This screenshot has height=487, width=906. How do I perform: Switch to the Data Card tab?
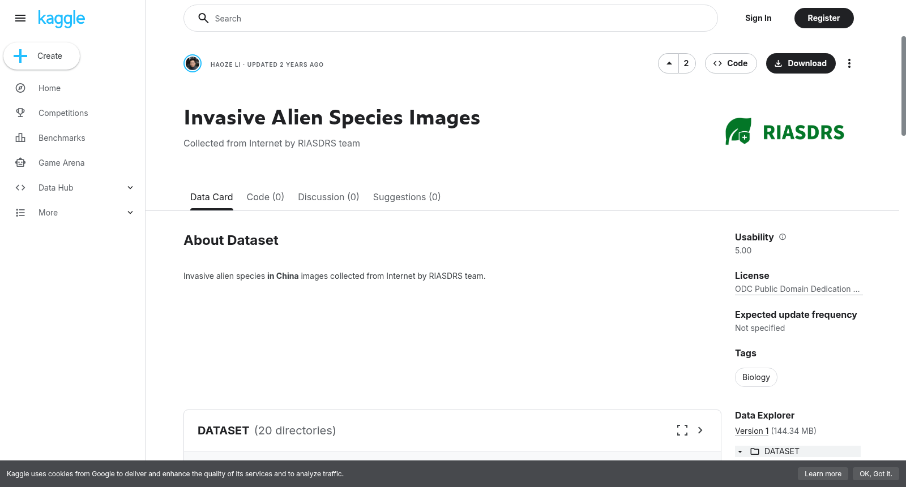pyautogui.click(x=212, y=197)
